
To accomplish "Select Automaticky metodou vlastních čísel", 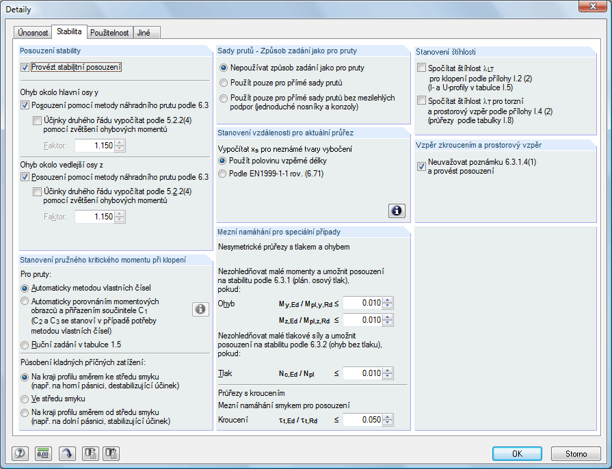I will coord(25,289).
